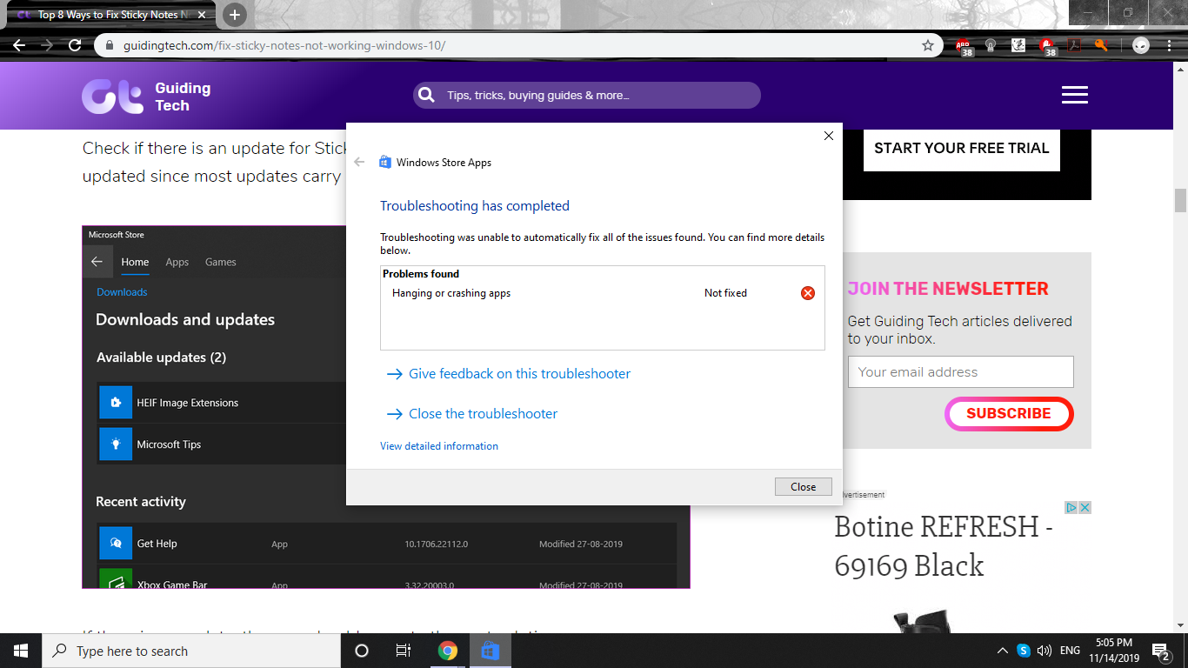Close the troubleshooter with the X
Screen dimensions: 1188x668
[x=829, y=136]
